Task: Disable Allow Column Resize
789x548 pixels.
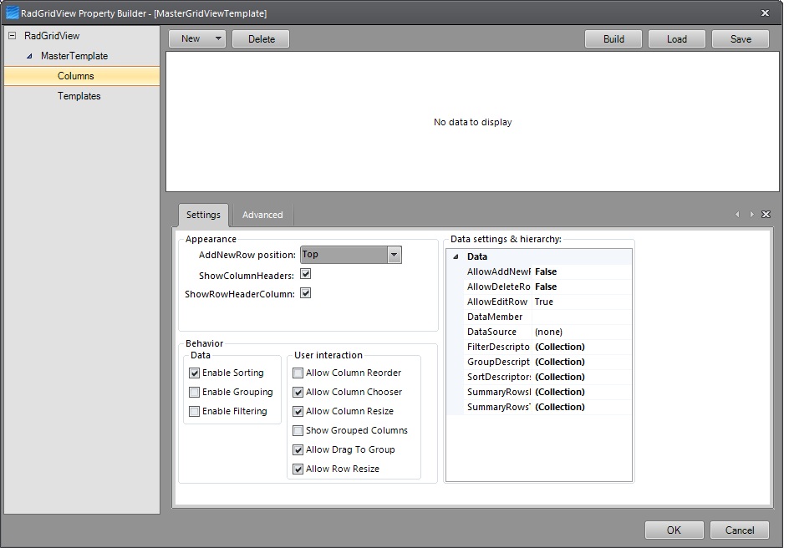Action: [x=298, y=411]
